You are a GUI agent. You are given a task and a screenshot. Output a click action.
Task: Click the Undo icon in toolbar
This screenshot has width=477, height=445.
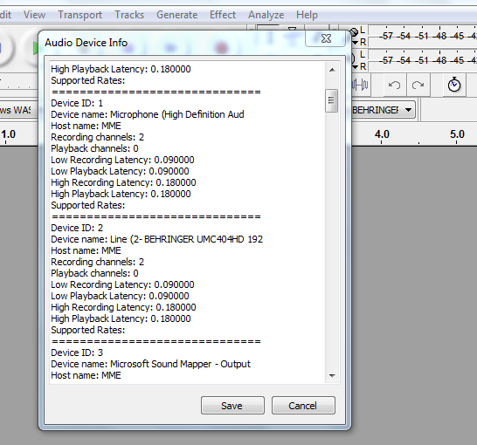pyautogui.click(x=394, y=85)
